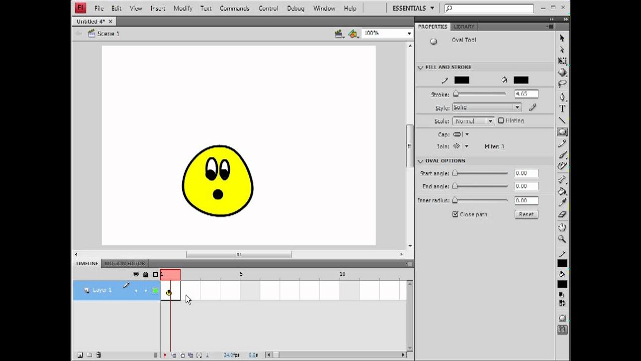This screenshot has width=641, height=361.
Task: Open the stroke Style dropdown
Action: click(487, 107)
